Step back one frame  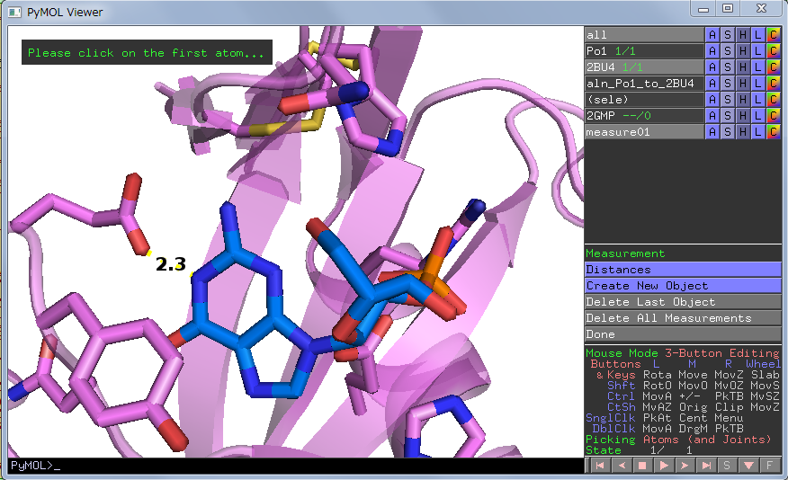[x=621, y=465]
